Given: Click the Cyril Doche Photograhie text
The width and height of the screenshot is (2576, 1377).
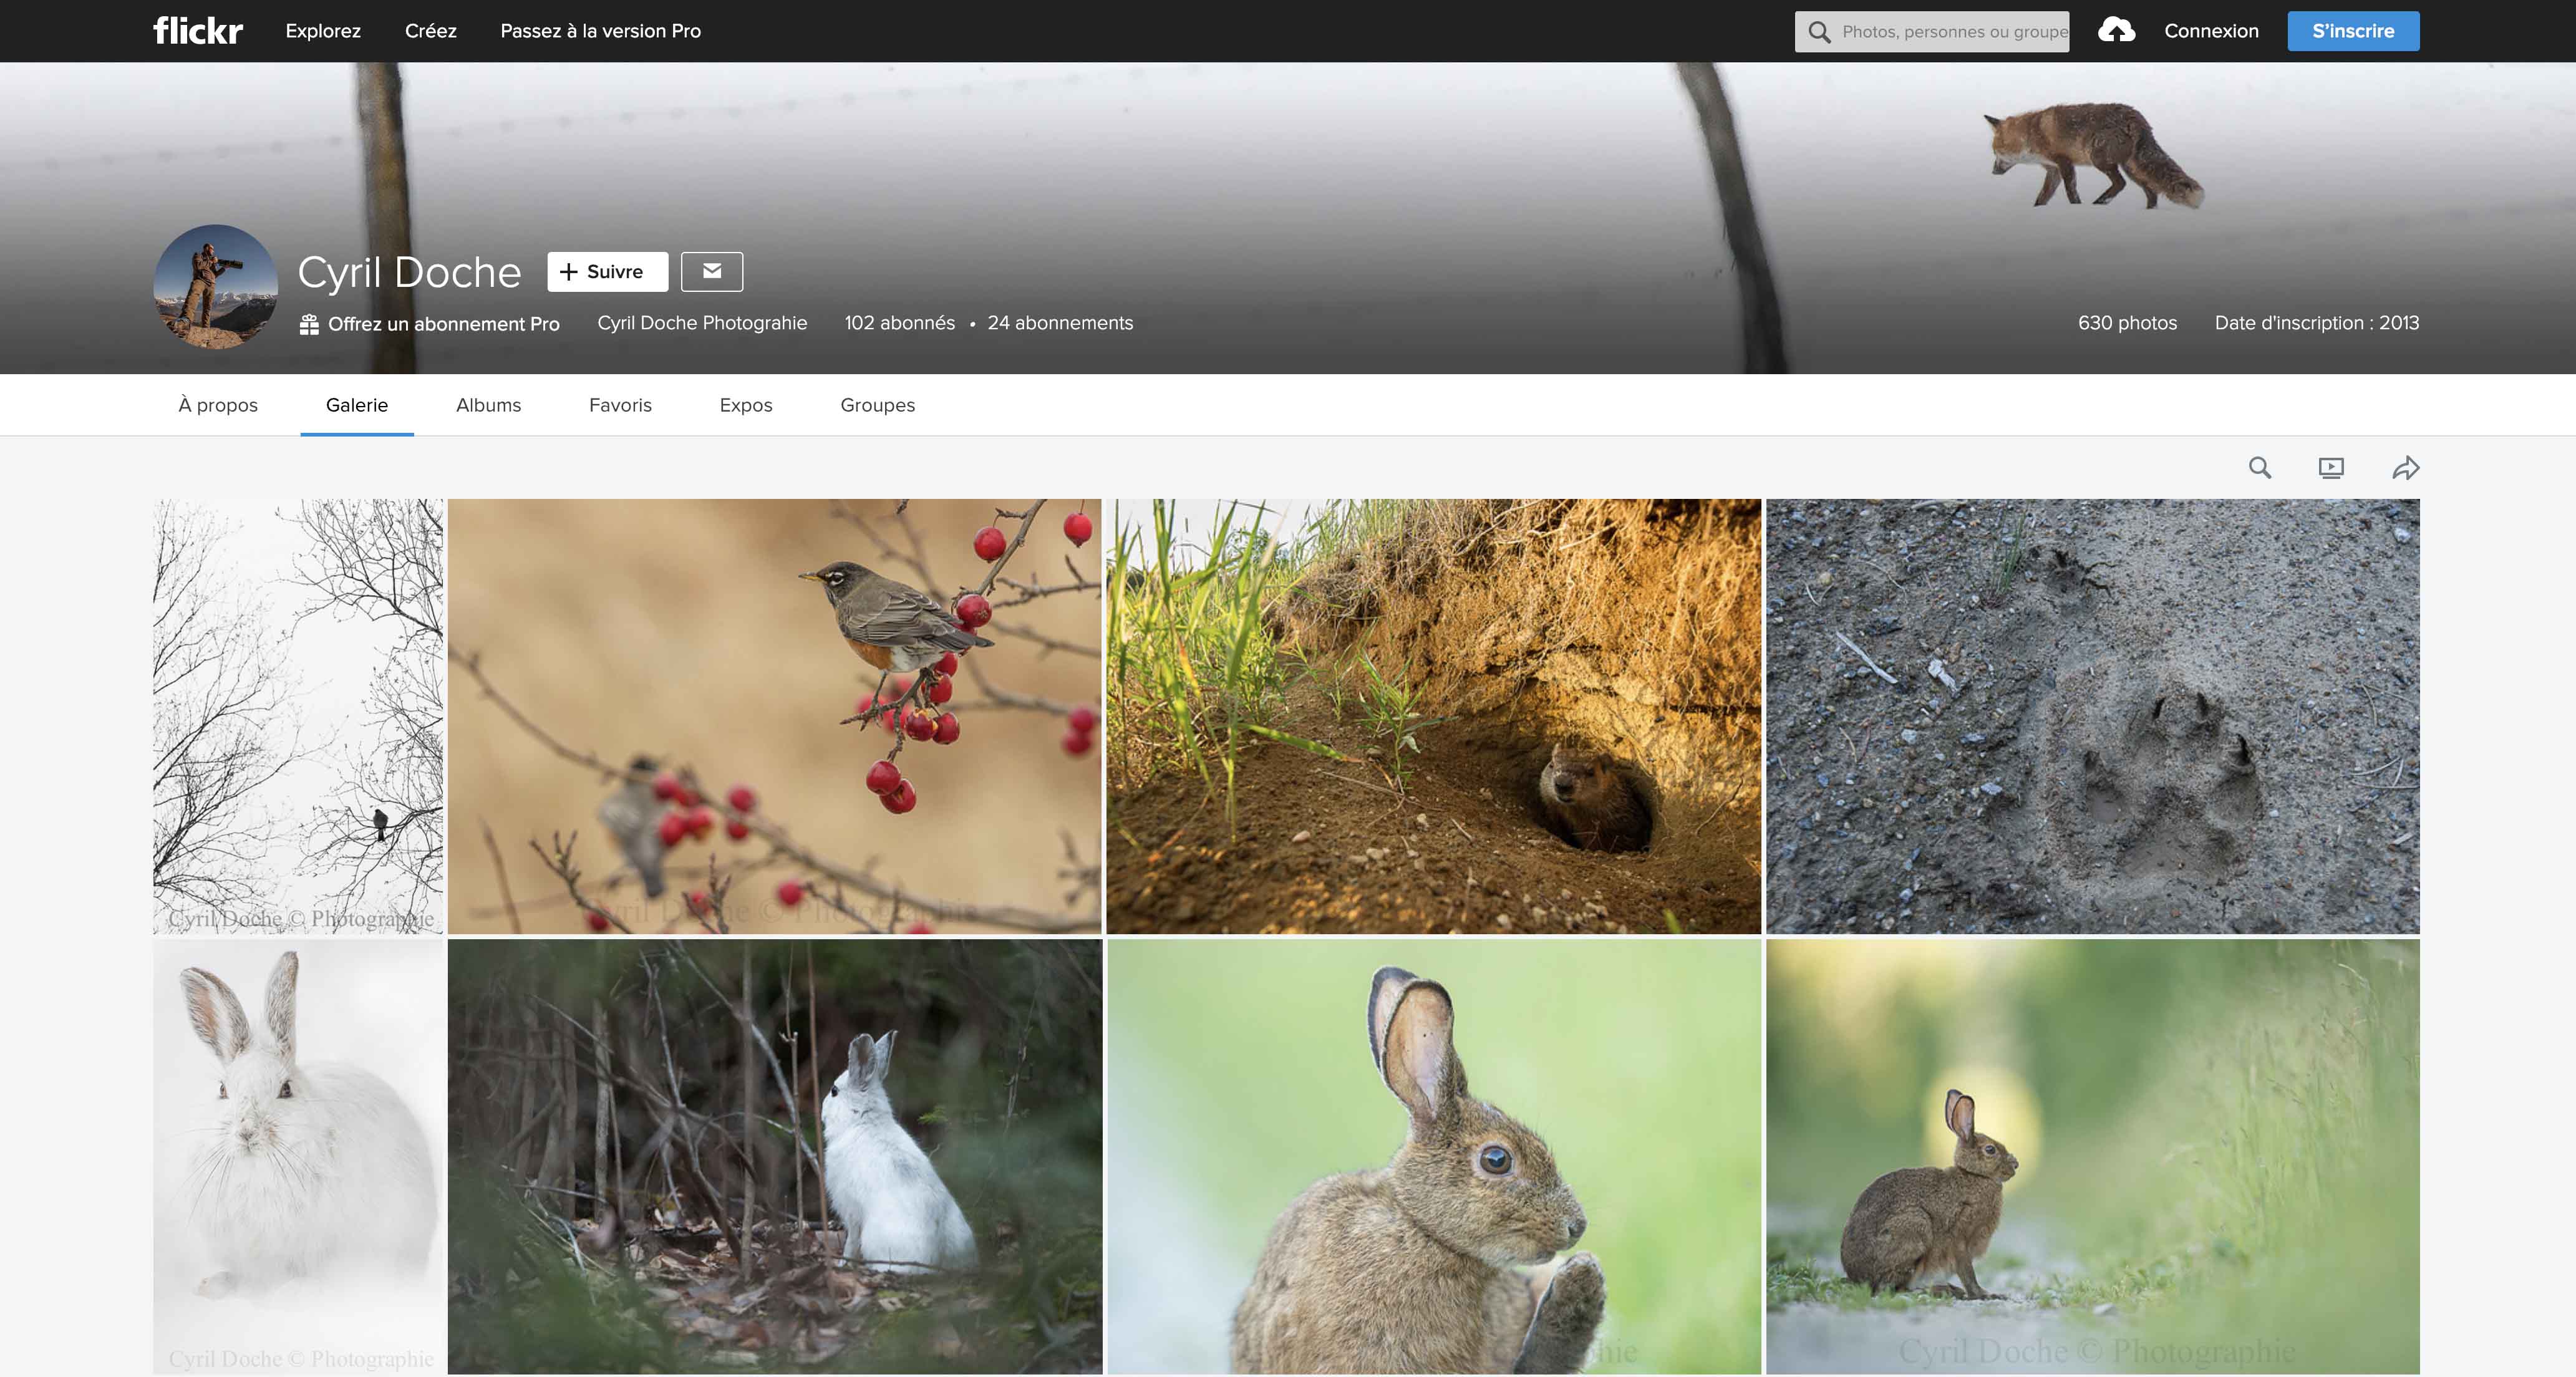Looking at the screenshot, I should (702, 323).
